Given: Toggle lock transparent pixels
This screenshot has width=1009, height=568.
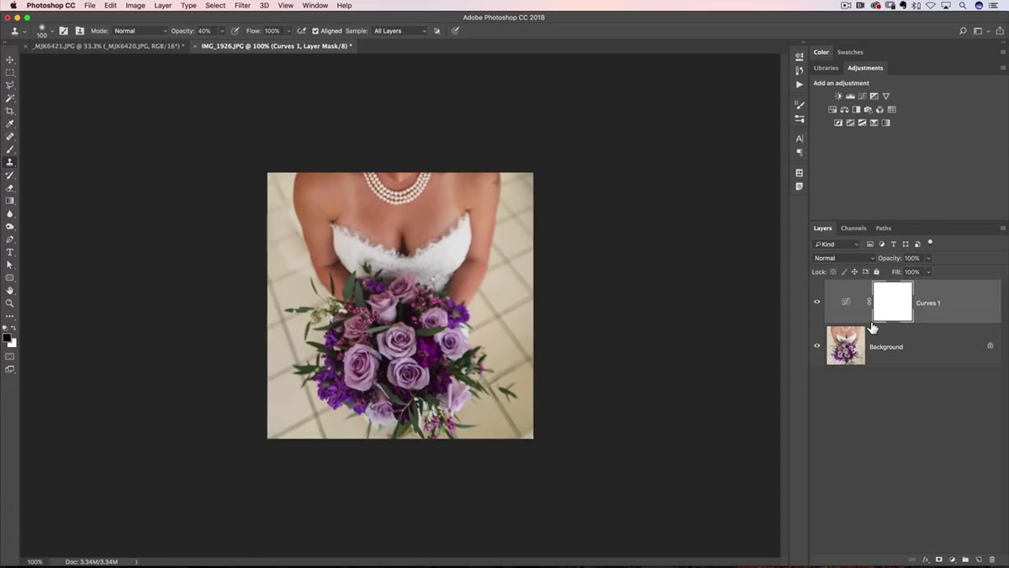Looking at the screenshot, I should (x=833, y=272).
